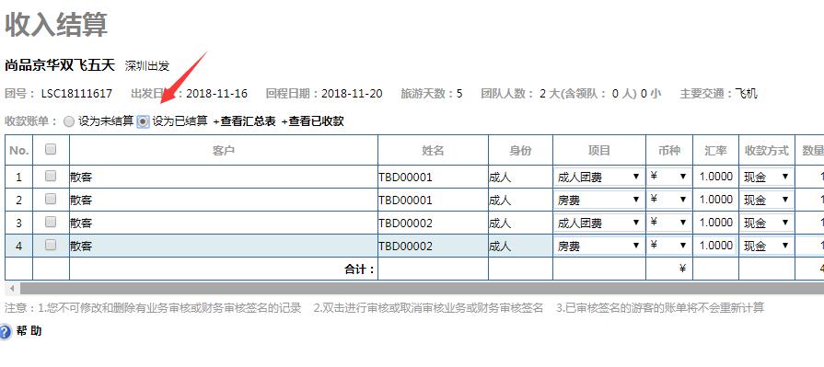824x367 pixels.
Task: Click the +查看汇总表 link
Action: 244,121
